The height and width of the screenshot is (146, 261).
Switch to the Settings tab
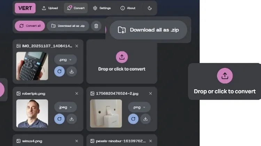tap(102, 8)
